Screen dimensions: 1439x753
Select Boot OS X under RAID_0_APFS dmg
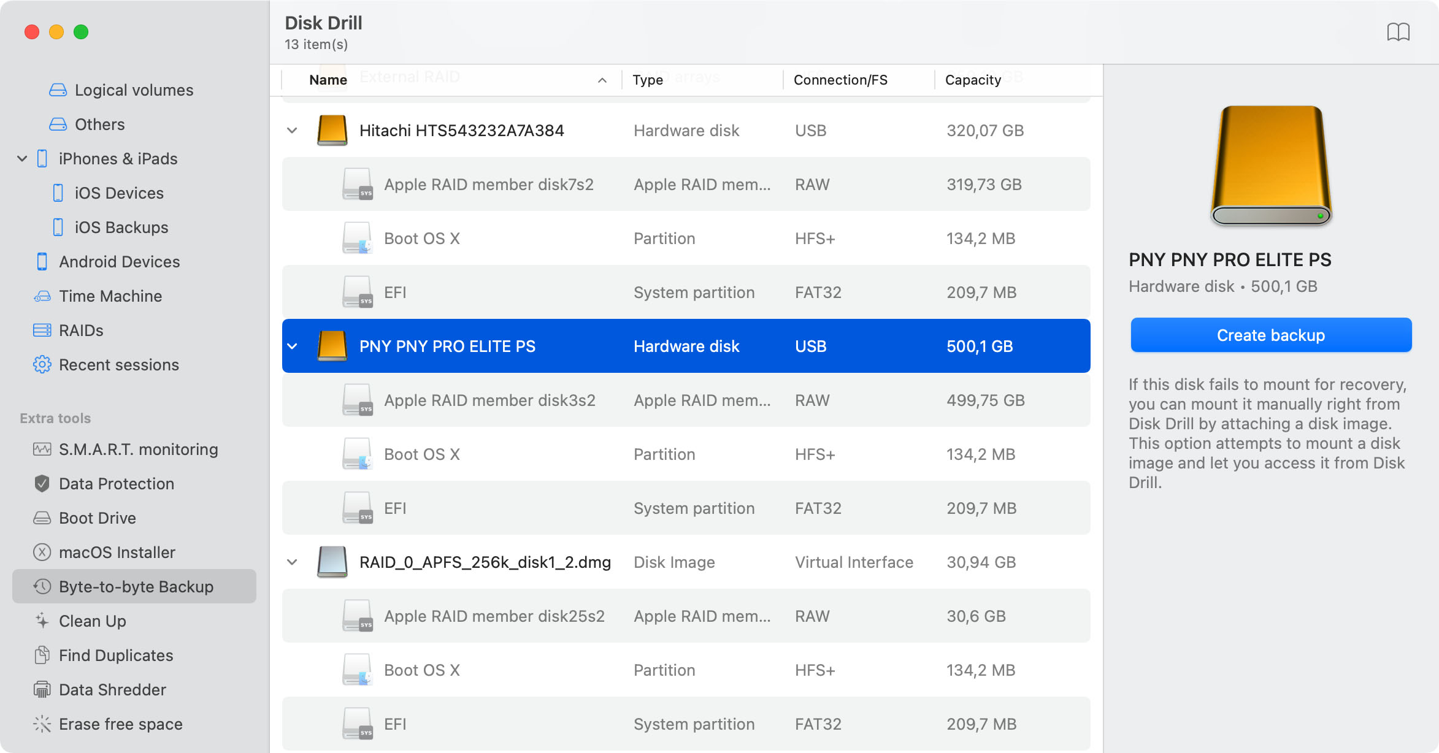point(686,670)
